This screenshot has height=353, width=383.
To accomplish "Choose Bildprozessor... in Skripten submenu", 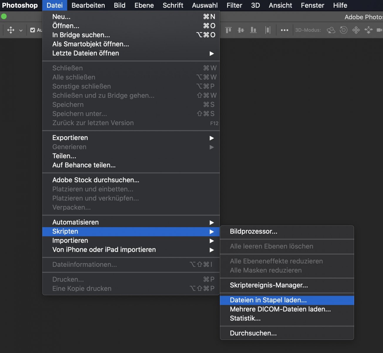I will [x=287, y=232].
